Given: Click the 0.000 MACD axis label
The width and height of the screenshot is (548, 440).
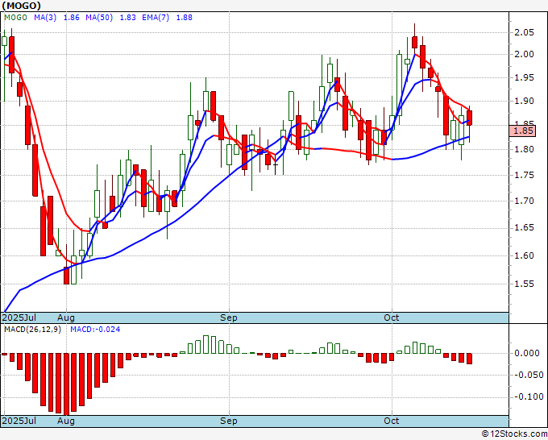Looking at the screenshot, I should coord(527,353).
